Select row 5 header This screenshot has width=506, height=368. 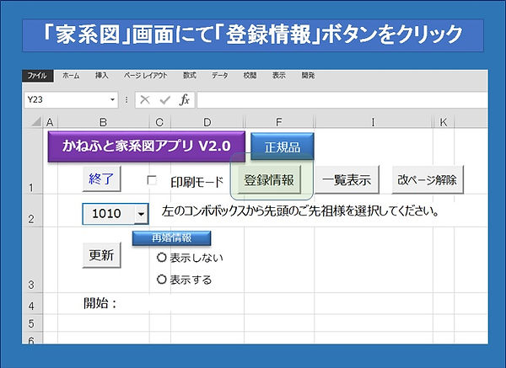coord(32,323)
